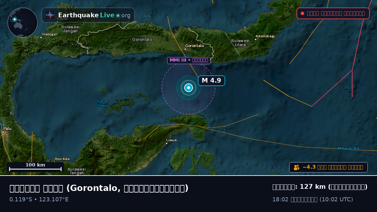Viewport: 377px width, 212px height.
Task: Click the Sulawesi Utara province label
Action: [240, 43]
